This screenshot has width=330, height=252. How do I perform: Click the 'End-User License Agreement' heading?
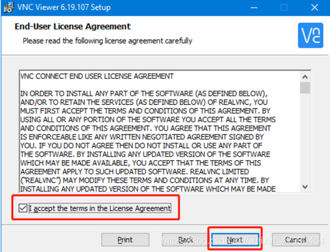click(x=73, y=26)
